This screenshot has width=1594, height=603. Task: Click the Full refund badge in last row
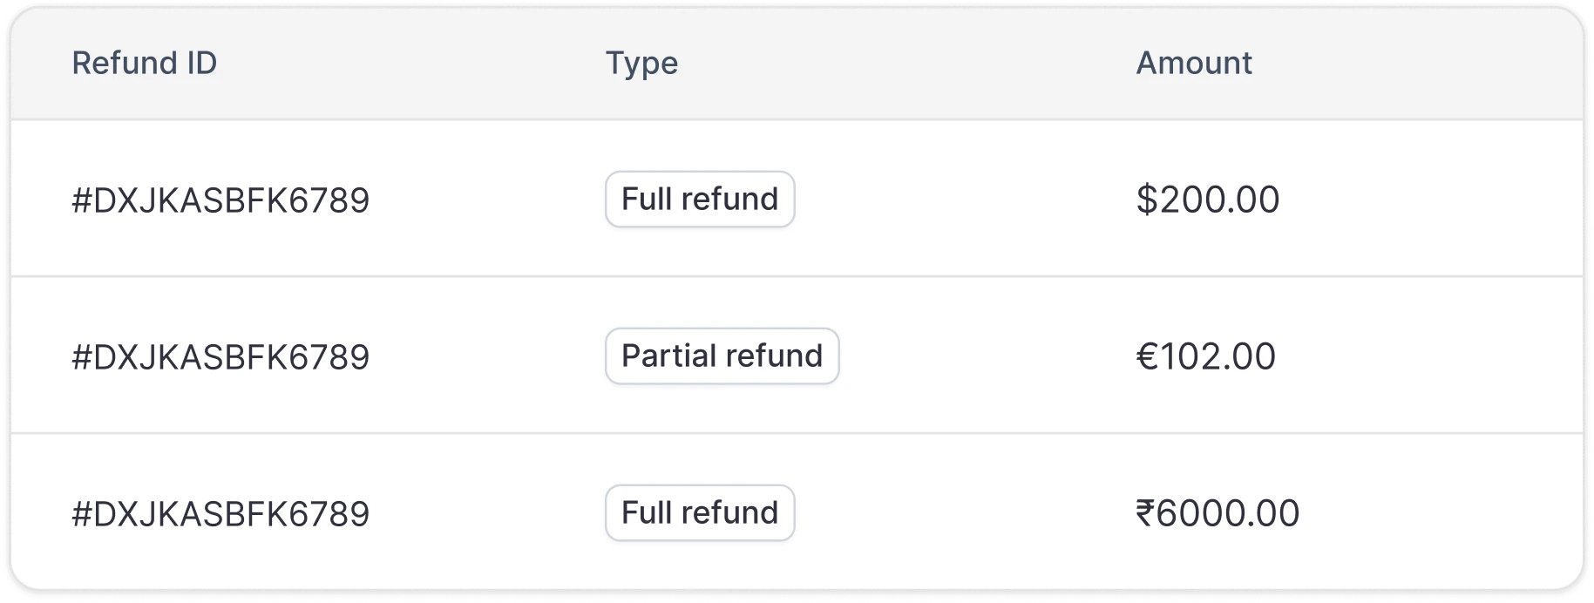pos(699,512)
